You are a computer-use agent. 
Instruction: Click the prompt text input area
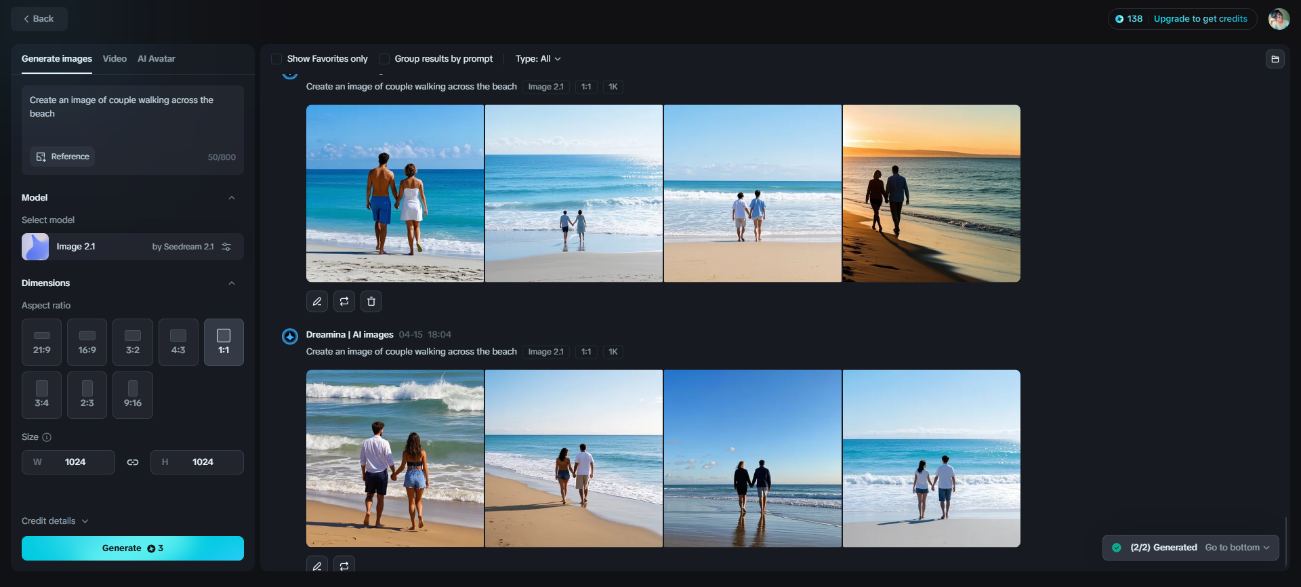[133, 114]
